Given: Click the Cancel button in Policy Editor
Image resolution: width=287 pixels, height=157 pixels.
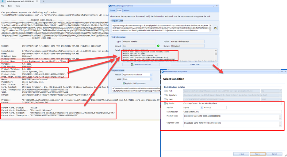Looking at the screenshot, I should pos(274,154).
